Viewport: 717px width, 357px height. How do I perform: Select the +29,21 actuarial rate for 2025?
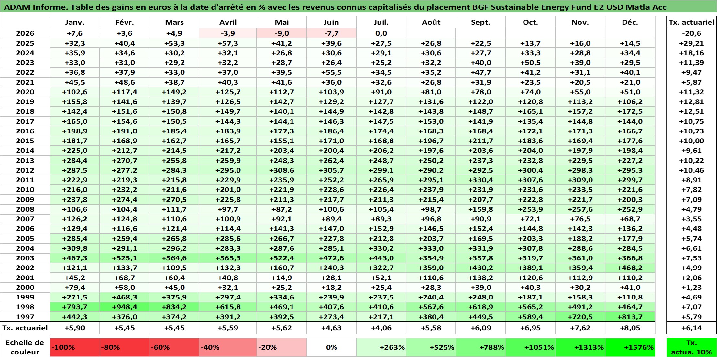click(x=691, y=43)
